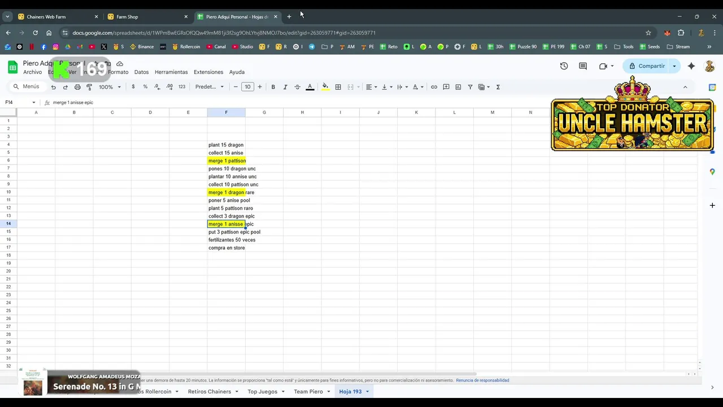Viewport: 723px width, 407px height.
Task: Insert a comment from the toolbar
Action: (x=446, y=87)
